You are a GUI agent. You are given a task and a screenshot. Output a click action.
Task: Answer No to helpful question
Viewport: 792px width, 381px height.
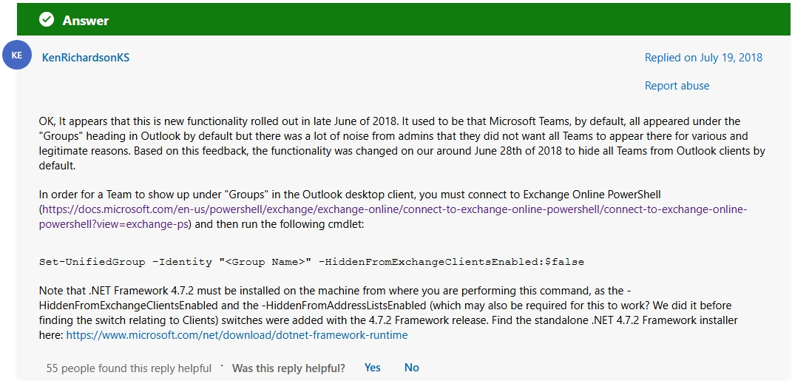(412, 368)
